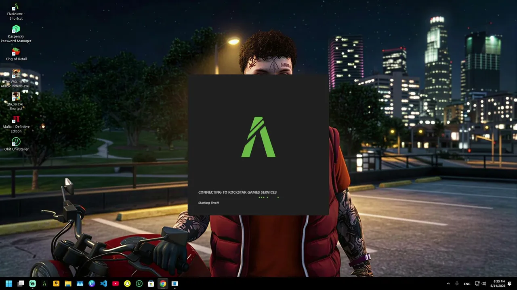Switch to Google Chrome on the taskbar

pos(163,284)
